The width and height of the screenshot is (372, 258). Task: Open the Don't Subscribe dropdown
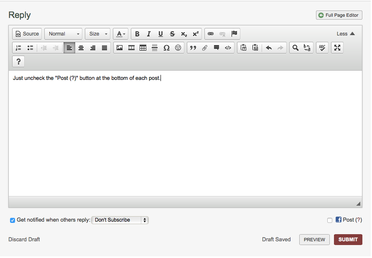coord(120,220)
